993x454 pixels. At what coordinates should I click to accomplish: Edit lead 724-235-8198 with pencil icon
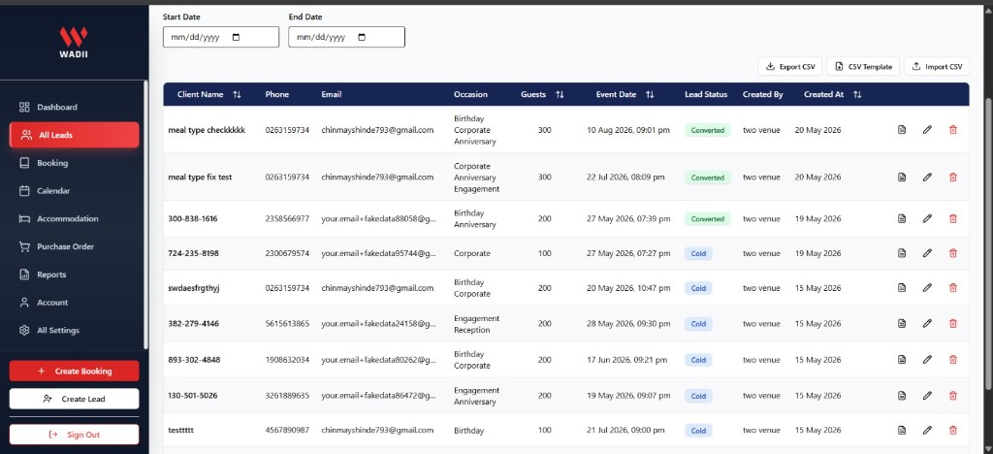(x=927, y=253)
